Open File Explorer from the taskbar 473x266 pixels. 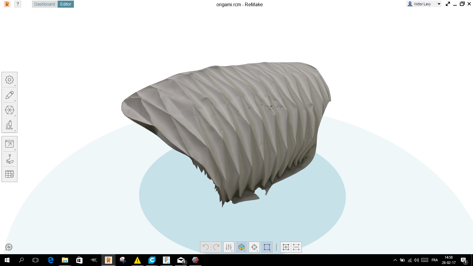65,260
